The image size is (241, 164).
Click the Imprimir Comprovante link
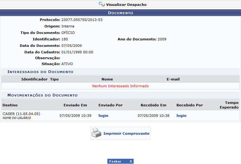coord(126,133)
